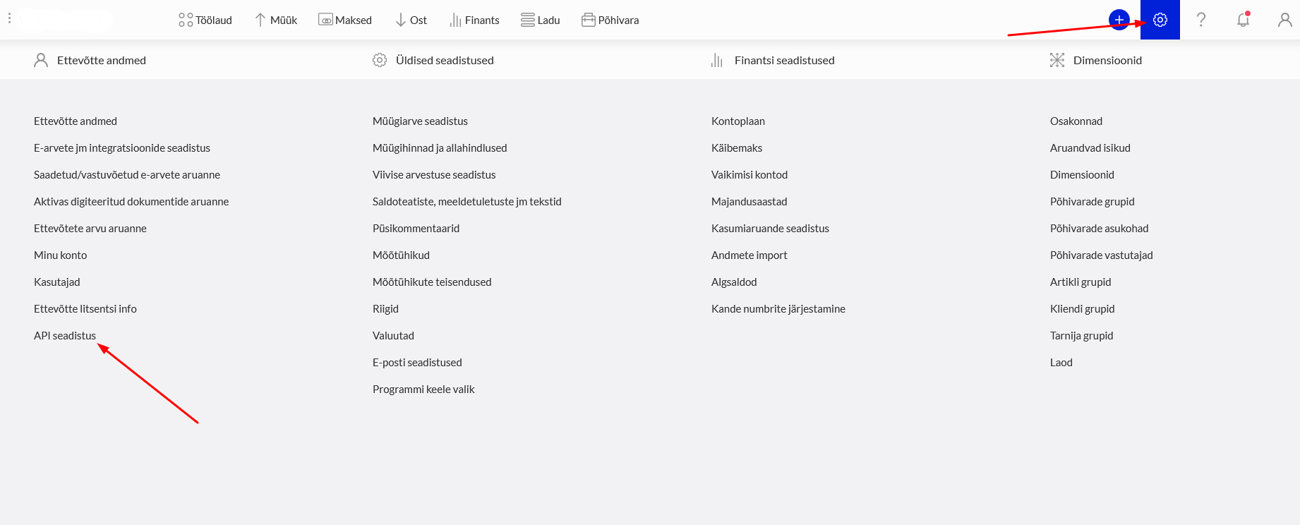Click the Üldised seadistused gear icon
Screen dimensions: 1300x525
pyautogui.click(x=380, y=60)
